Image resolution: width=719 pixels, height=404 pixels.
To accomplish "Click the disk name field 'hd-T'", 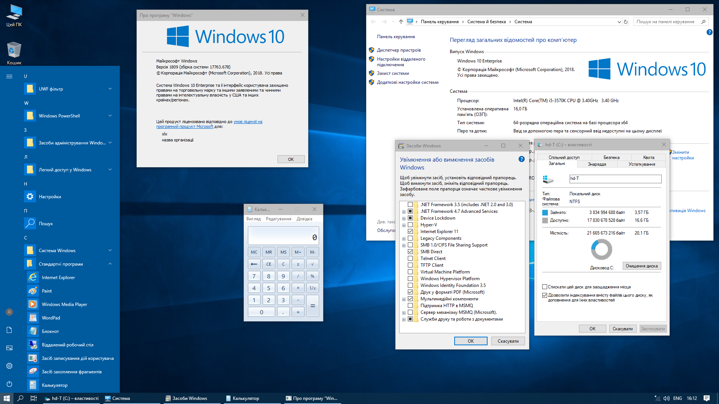I will (x=615, y=179).
